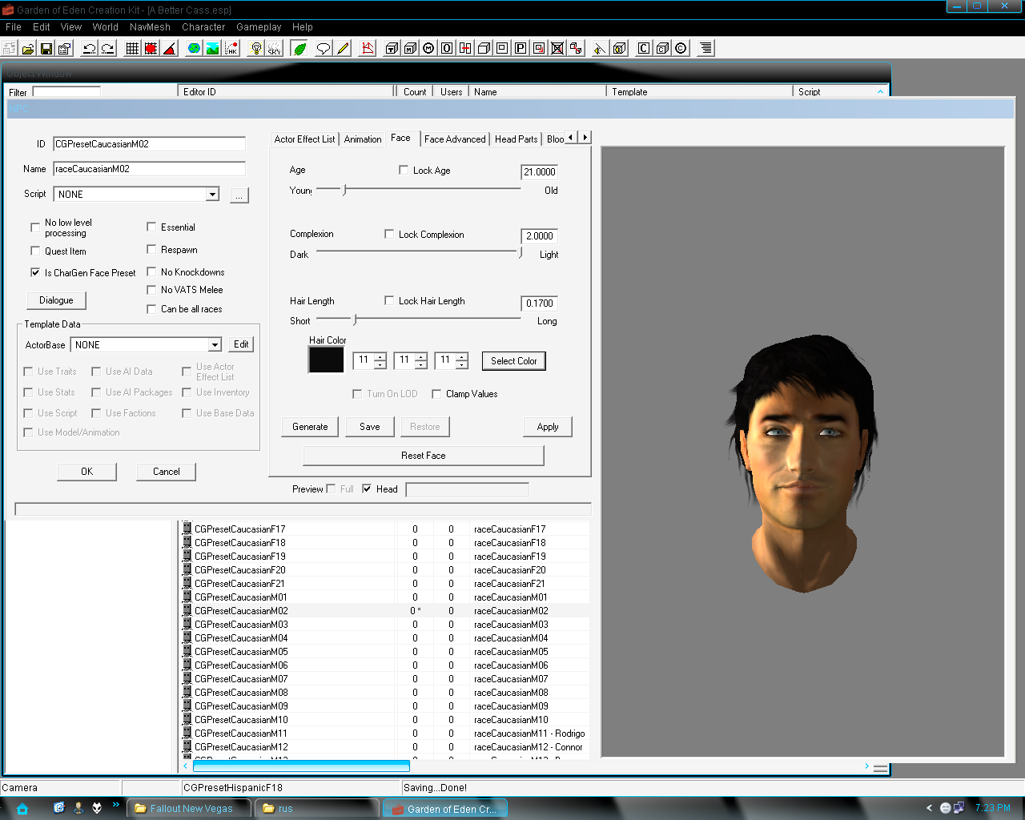Click the stacked lines toolbar icon
1025x820 pixels.
pyautogui.click(x=705, y=49)
